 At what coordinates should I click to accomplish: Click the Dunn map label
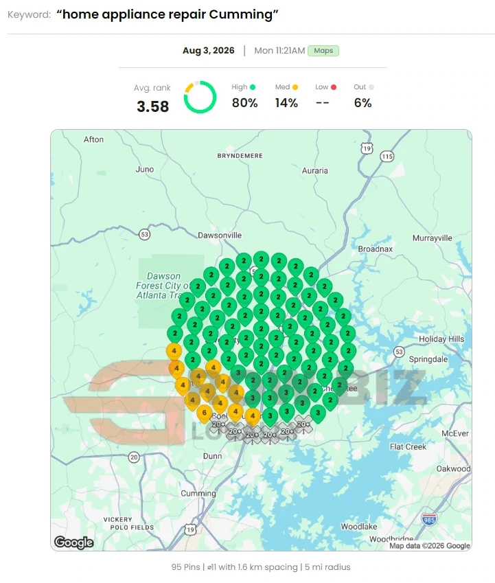(213, 456)
